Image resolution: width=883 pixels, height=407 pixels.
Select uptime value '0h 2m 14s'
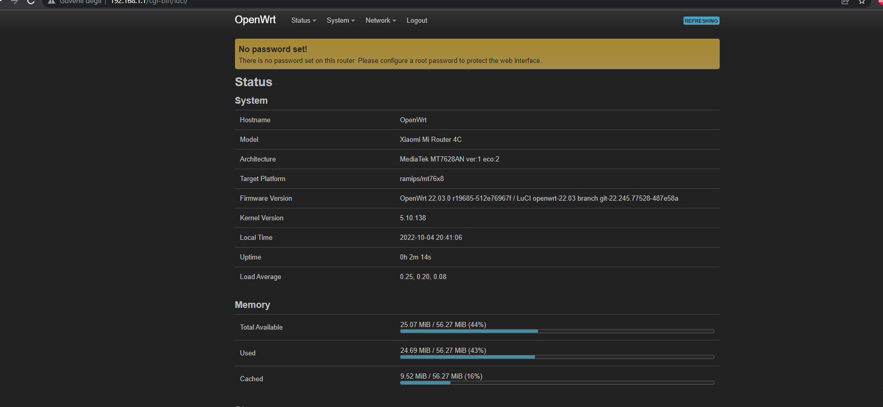415,257
